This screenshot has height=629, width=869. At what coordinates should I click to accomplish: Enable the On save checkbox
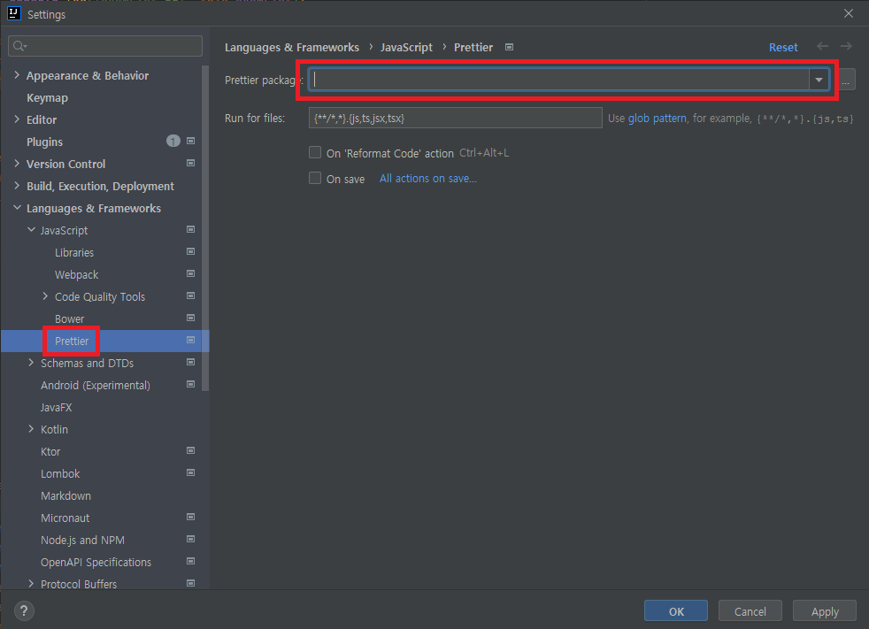(x=315, y=178)
